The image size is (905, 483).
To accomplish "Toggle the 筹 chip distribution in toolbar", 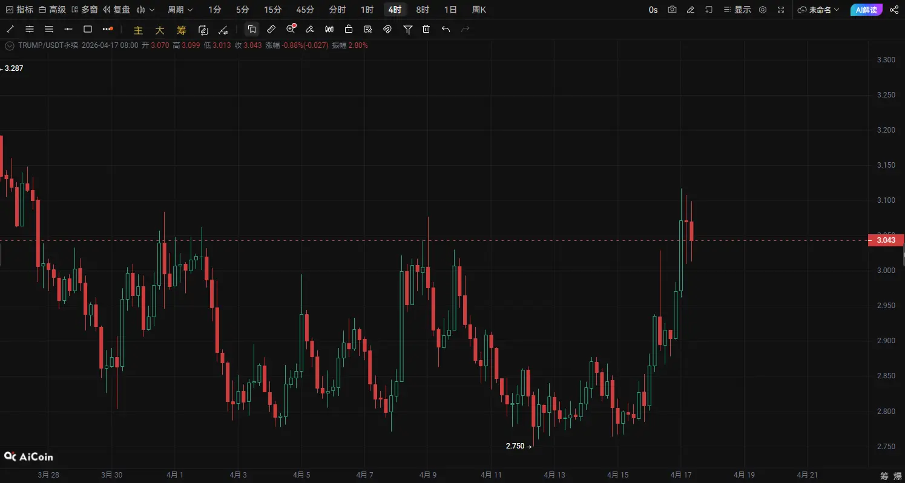I will pyautogui.click(x=182, y=30).
